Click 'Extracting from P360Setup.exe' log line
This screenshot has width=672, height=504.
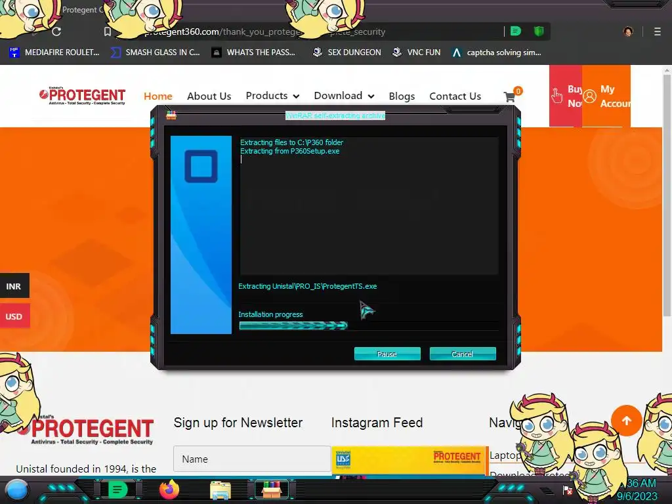pos(289,151)
